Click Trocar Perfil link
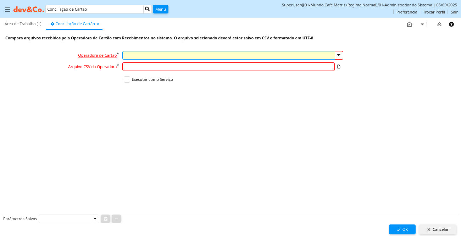Screen dimensions: 461x239 pyautogui.click(x=434, y=12)
